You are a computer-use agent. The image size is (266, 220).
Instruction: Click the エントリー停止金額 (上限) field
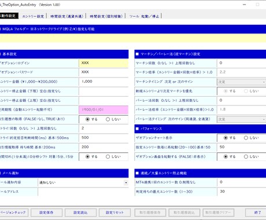(x=104, y=100)
